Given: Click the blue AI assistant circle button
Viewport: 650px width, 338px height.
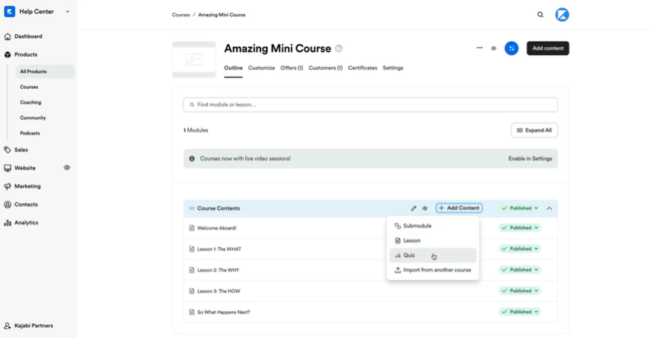Looking at the screenshot, I should click(511, 48).
